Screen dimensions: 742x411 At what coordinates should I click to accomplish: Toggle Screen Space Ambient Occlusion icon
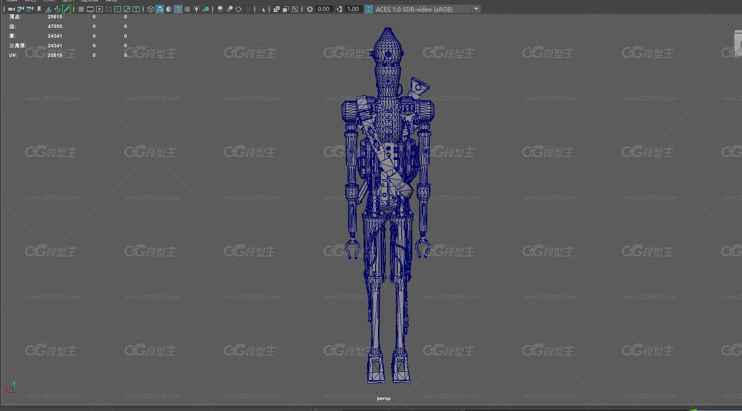(220, 9)
